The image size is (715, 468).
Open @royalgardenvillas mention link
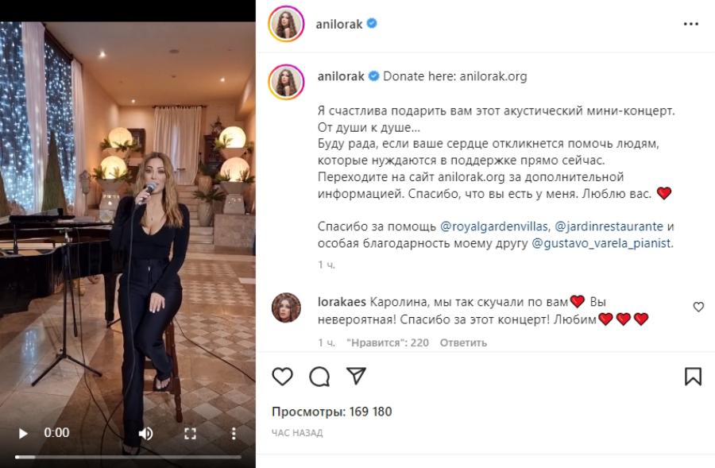click(494, 226)
